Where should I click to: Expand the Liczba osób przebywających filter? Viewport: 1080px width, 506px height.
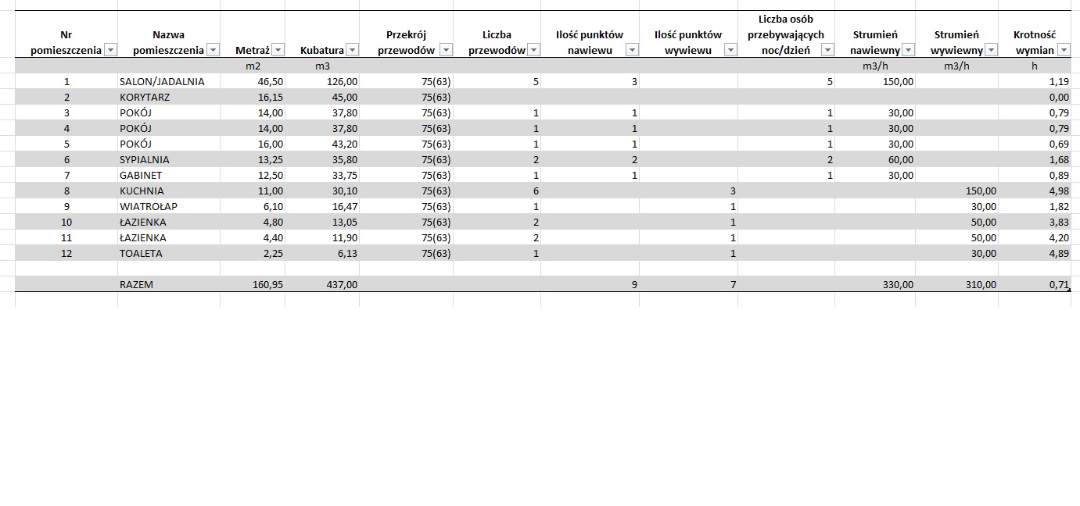click(x=827, y=51)
